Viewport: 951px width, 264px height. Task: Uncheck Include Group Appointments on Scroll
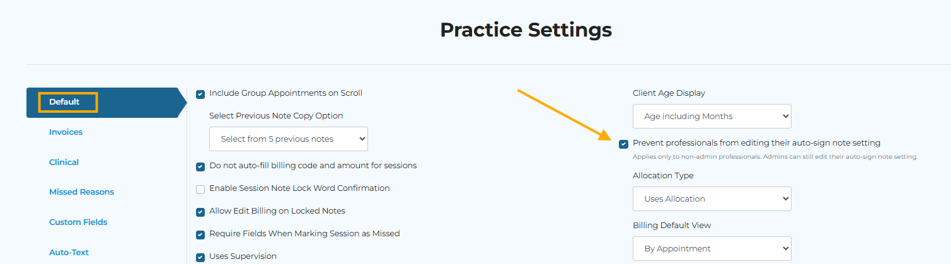click(x=200, y=94)
